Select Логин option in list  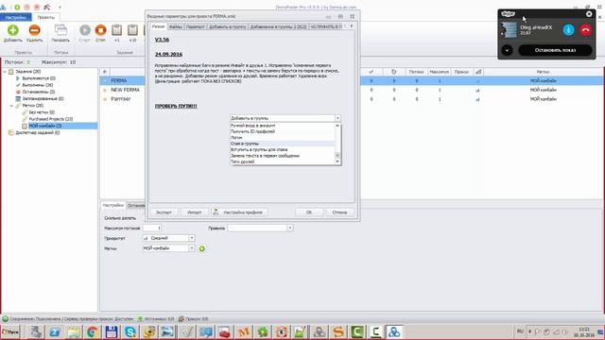click(283, 138)
